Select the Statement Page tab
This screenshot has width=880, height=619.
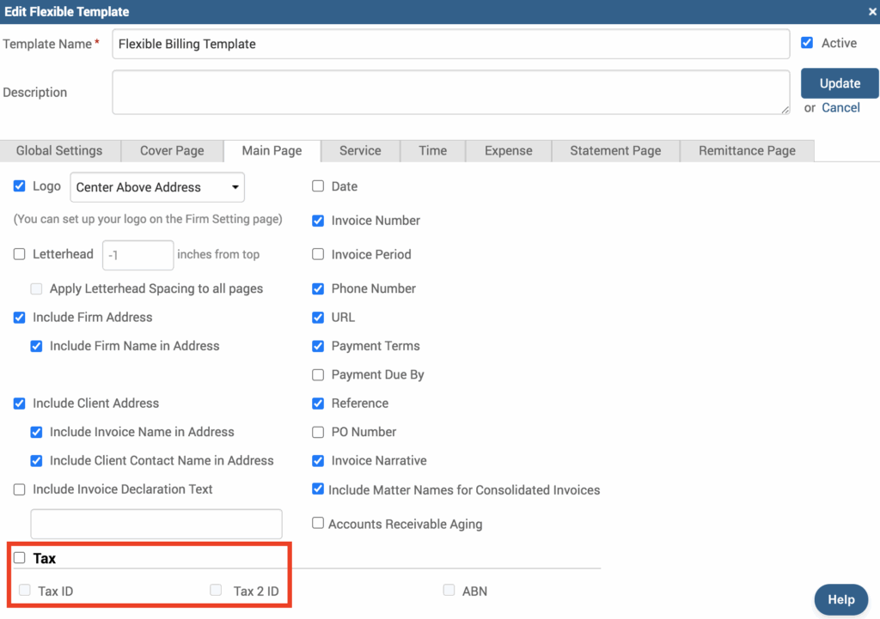(615, 150)
